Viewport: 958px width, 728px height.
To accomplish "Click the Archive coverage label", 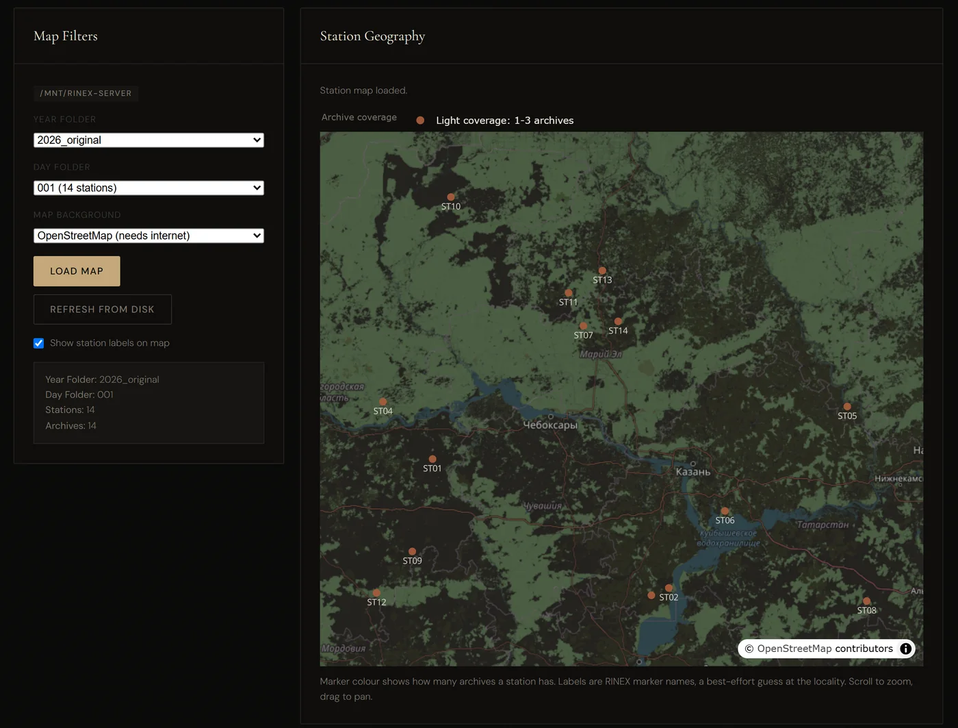I will tap(359, 117).
